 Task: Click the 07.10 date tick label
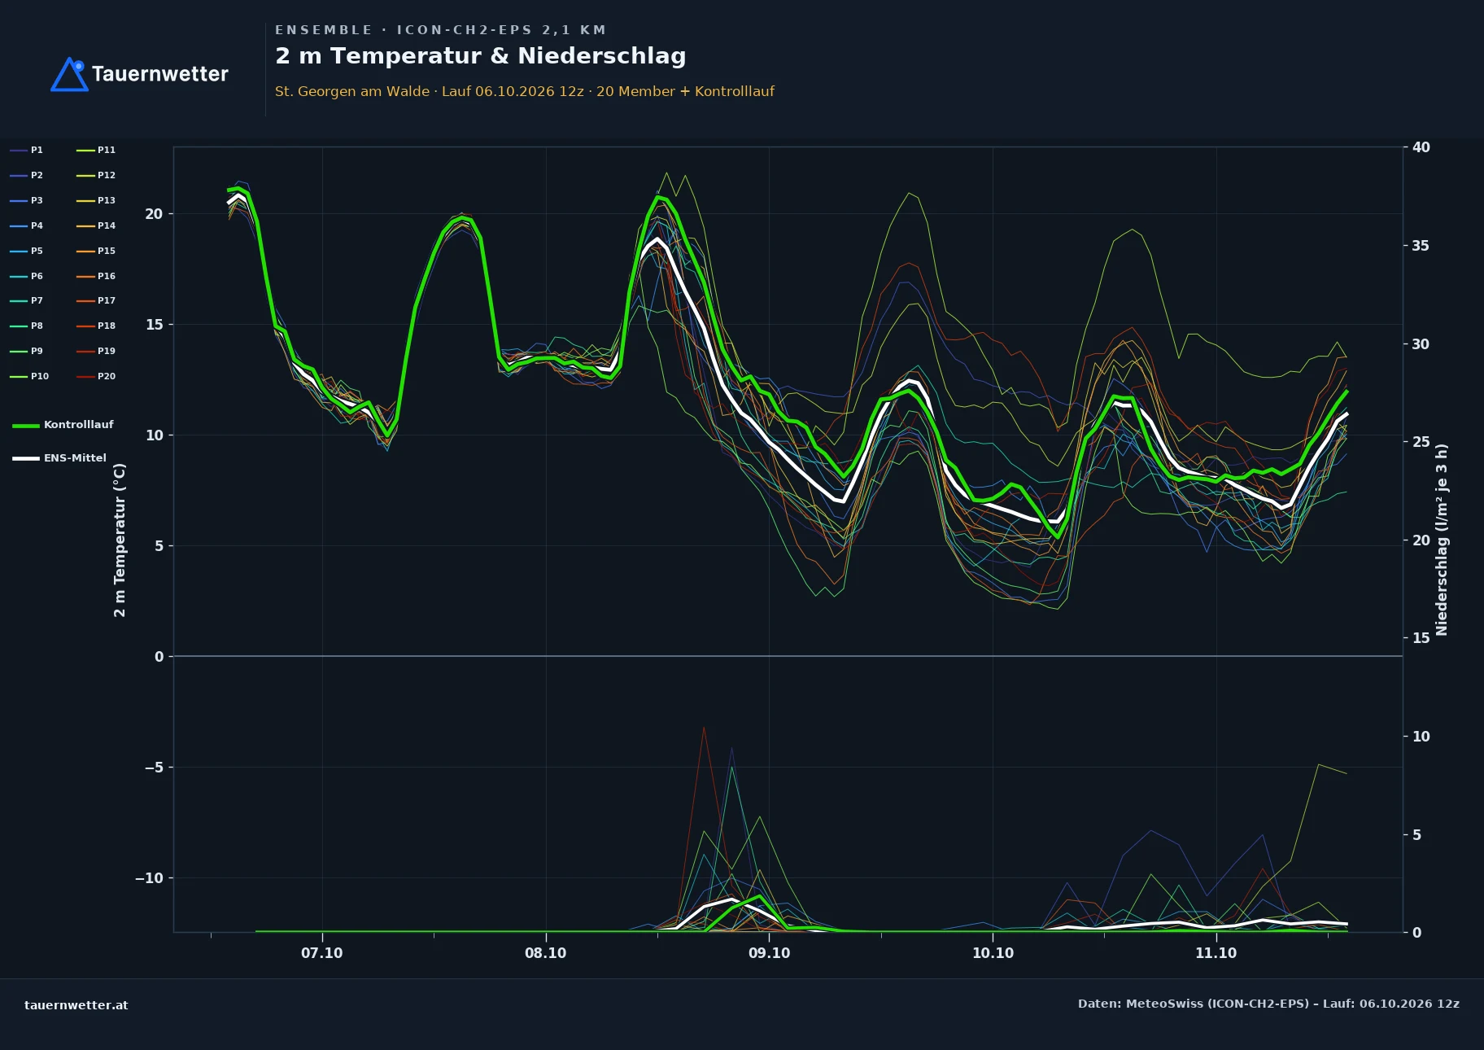pyautogui.click(x=322, y=953)
